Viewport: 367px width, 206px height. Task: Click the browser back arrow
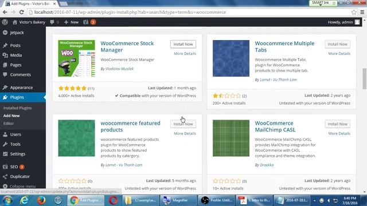[x=5, y=12]
